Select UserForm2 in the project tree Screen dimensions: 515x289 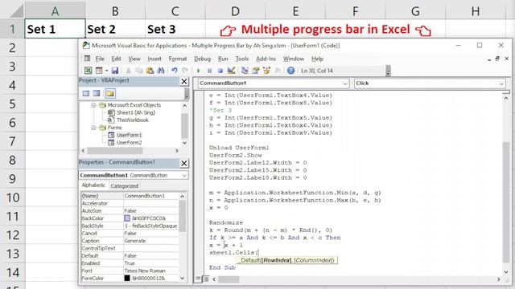tap(129, 143)
